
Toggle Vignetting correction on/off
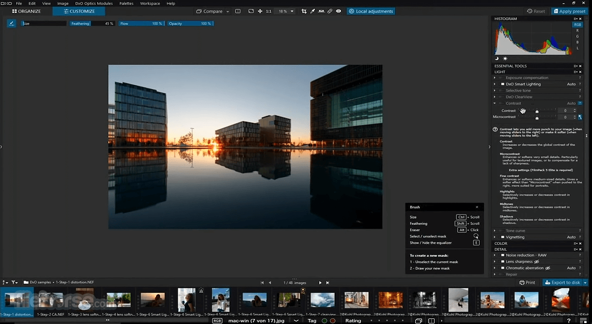click(502, 237)
